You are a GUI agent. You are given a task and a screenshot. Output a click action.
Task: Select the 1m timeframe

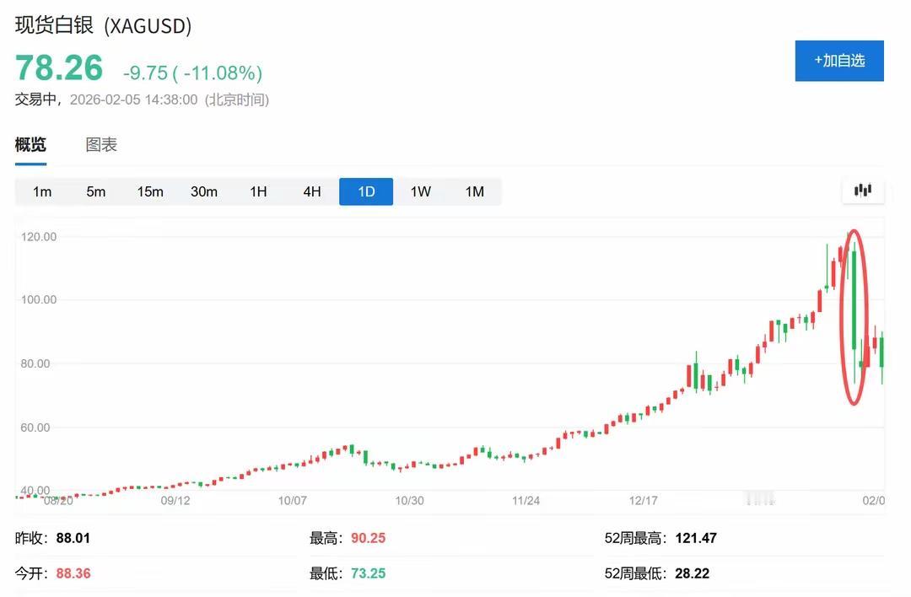(42, 191)
